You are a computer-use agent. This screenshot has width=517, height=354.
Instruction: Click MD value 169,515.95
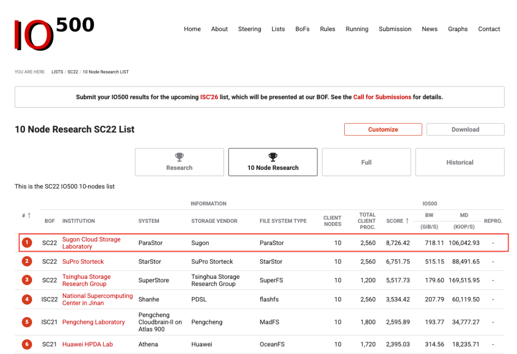[x=464, y=280]
